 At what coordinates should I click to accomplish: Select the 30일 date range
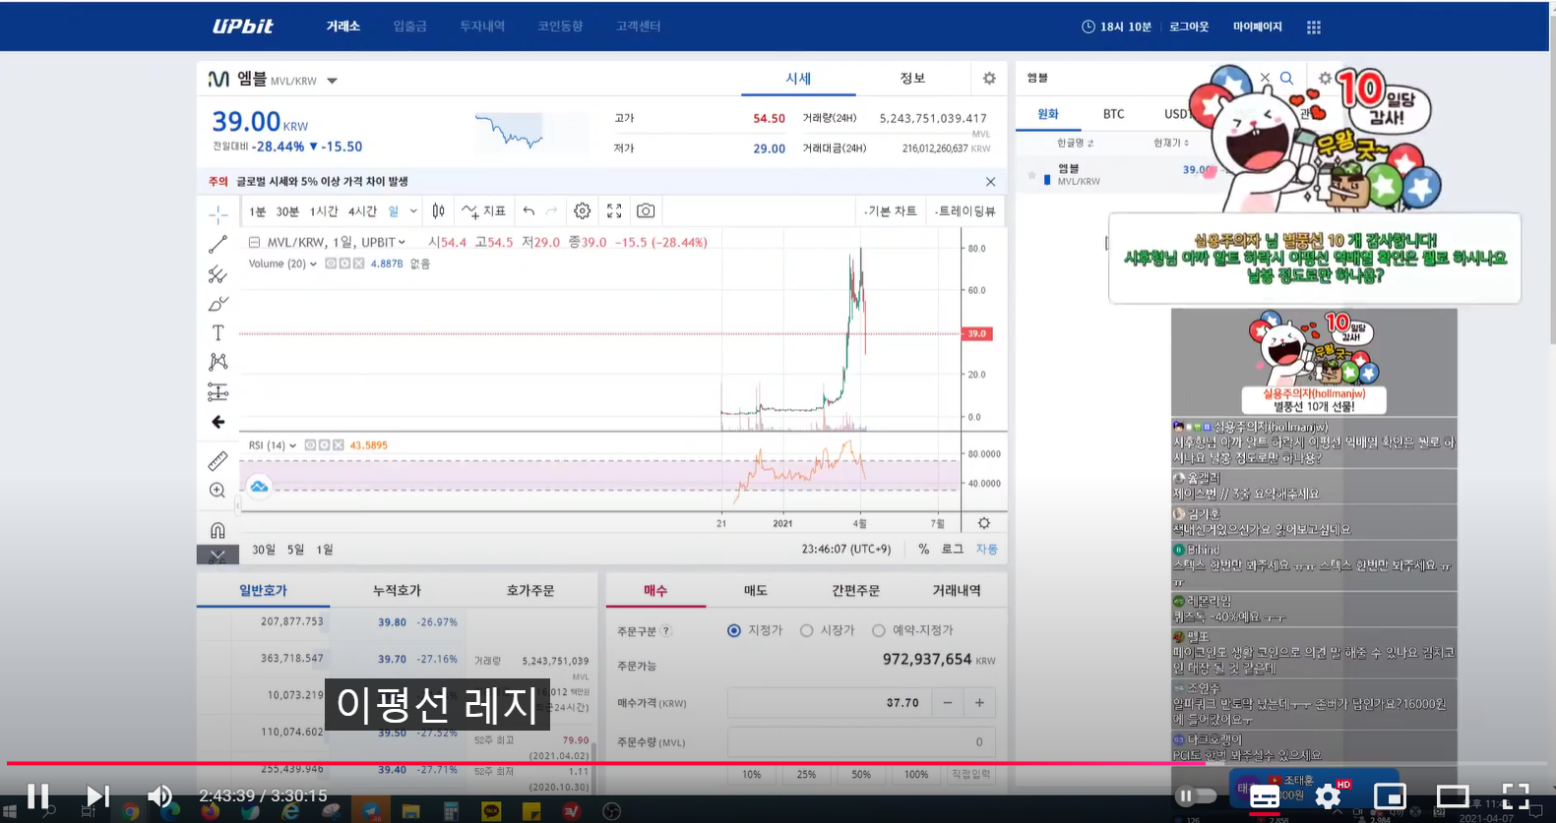coord(264,550)
